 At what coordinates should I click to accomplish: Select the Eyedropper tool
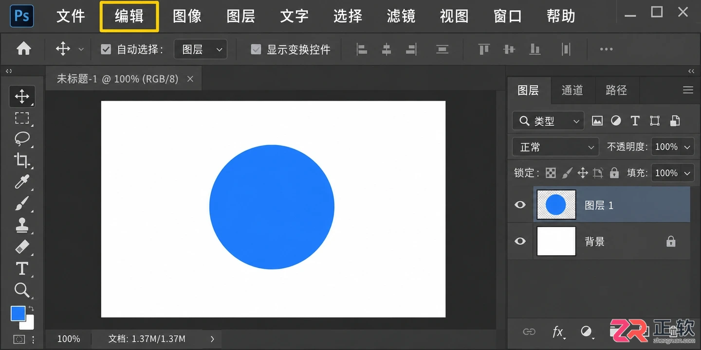pyautogui.click(x=22, y=182)
